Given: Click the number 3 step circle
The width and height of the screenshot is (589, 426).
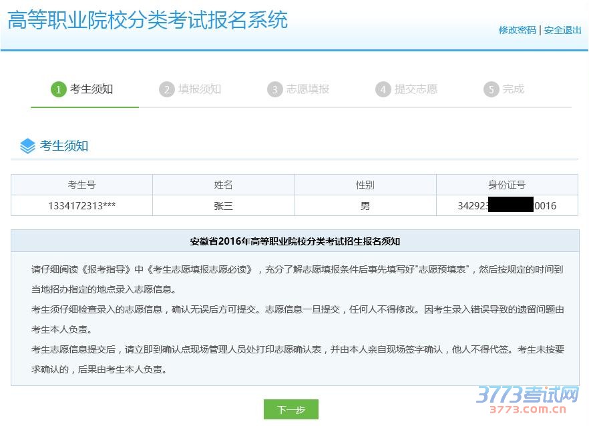Looking at the screenshot, I should pos(274,89).
